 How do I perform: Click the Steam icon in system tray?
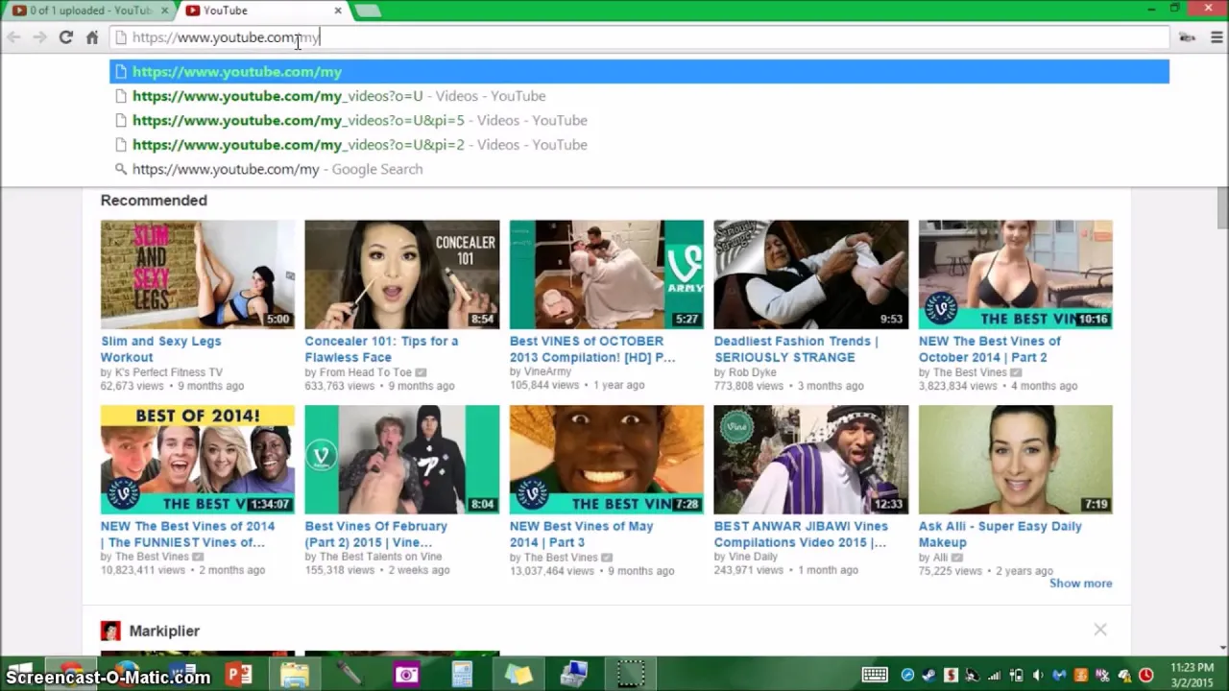(929, 675)
